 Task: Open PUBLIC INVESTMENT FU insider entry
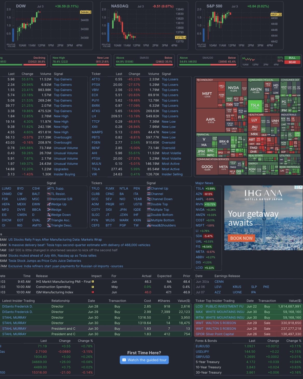point(224,306)
